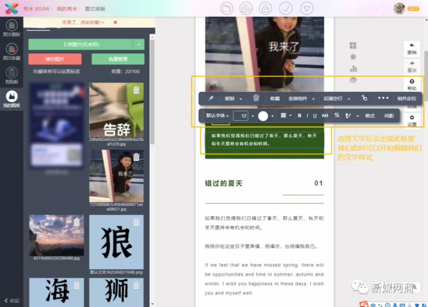Click 手滑了，点此恢复 restore link
Image resolution: width=428 pixels, height=307 pixels.
click(x=83, y=22)
